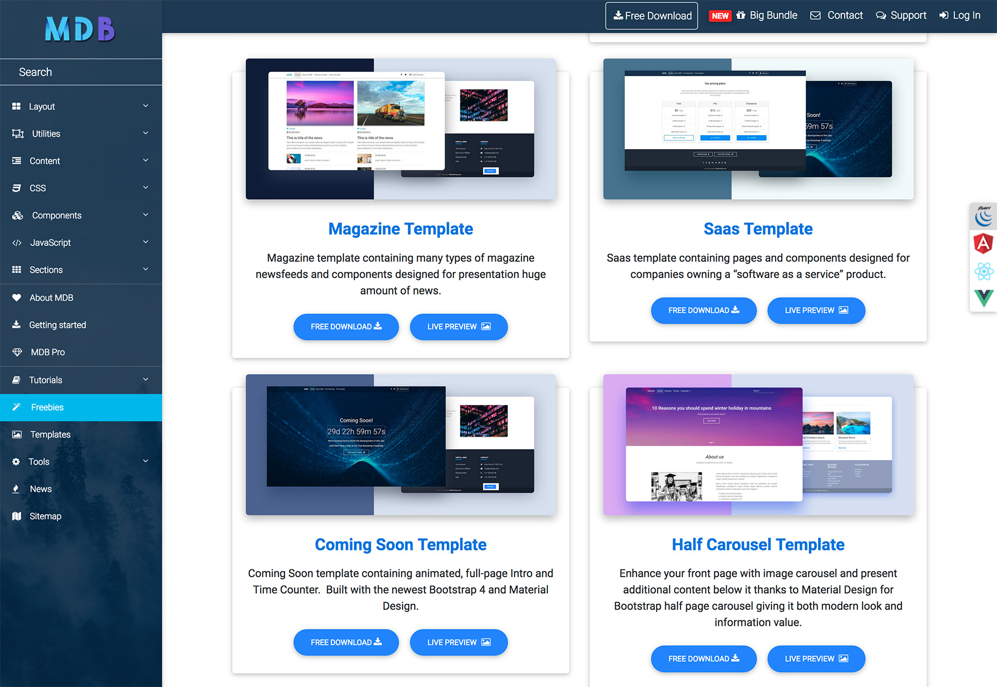Click the envelope icon next to Contact
Screen dimensions: 997x687
[x=815, y=16]
